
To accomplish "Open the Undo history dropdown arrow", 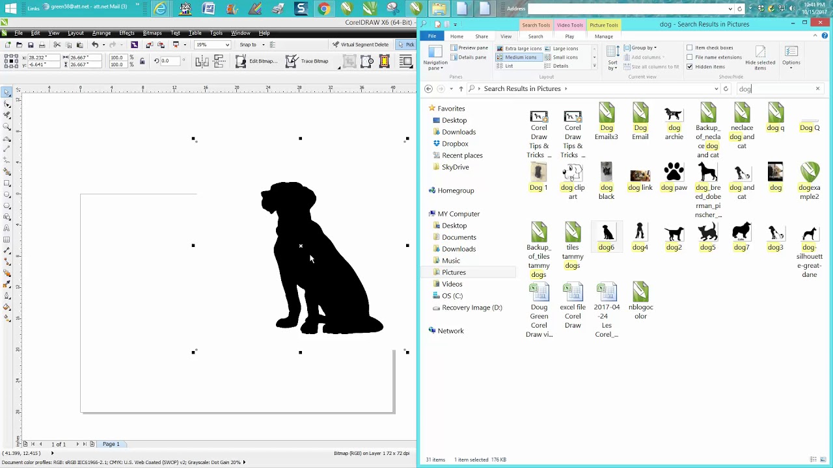I will click(103, 45).
